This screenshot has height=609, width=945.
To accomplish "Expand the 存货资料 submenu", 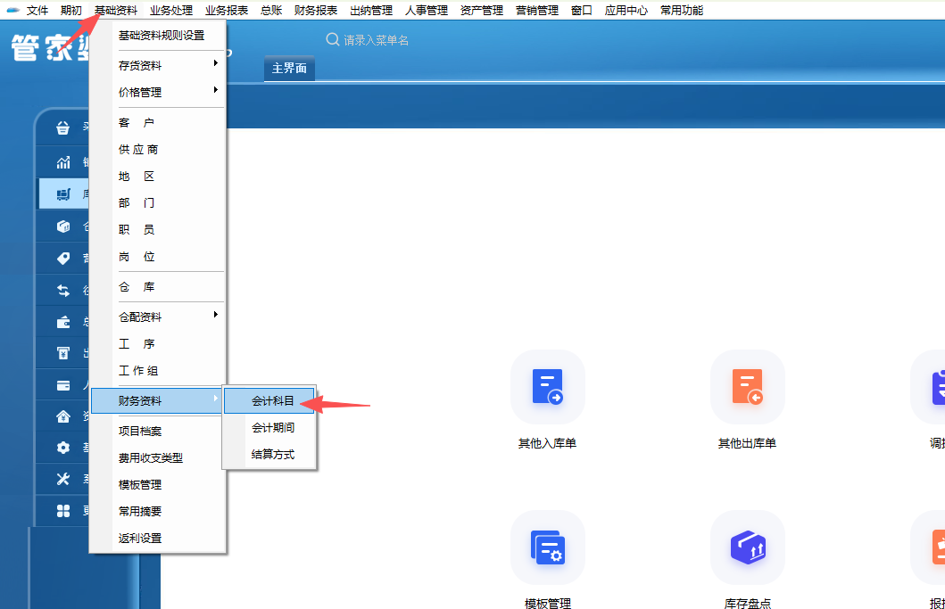I will [157, 65].
